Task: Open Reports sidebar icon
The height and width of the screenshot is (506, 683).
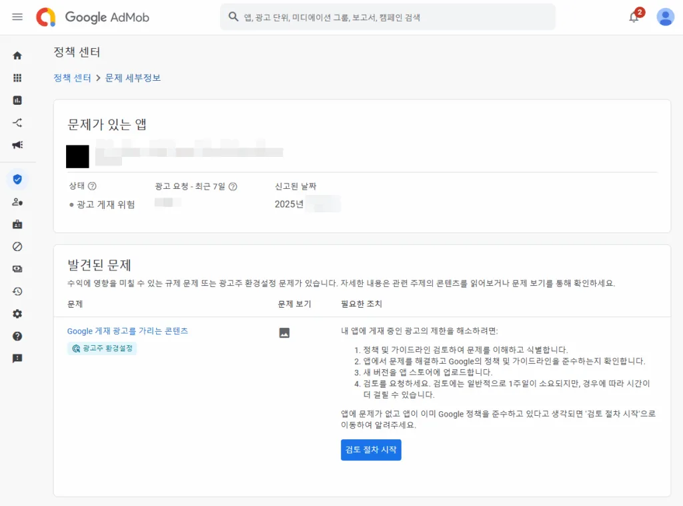Action: [17, 100]
